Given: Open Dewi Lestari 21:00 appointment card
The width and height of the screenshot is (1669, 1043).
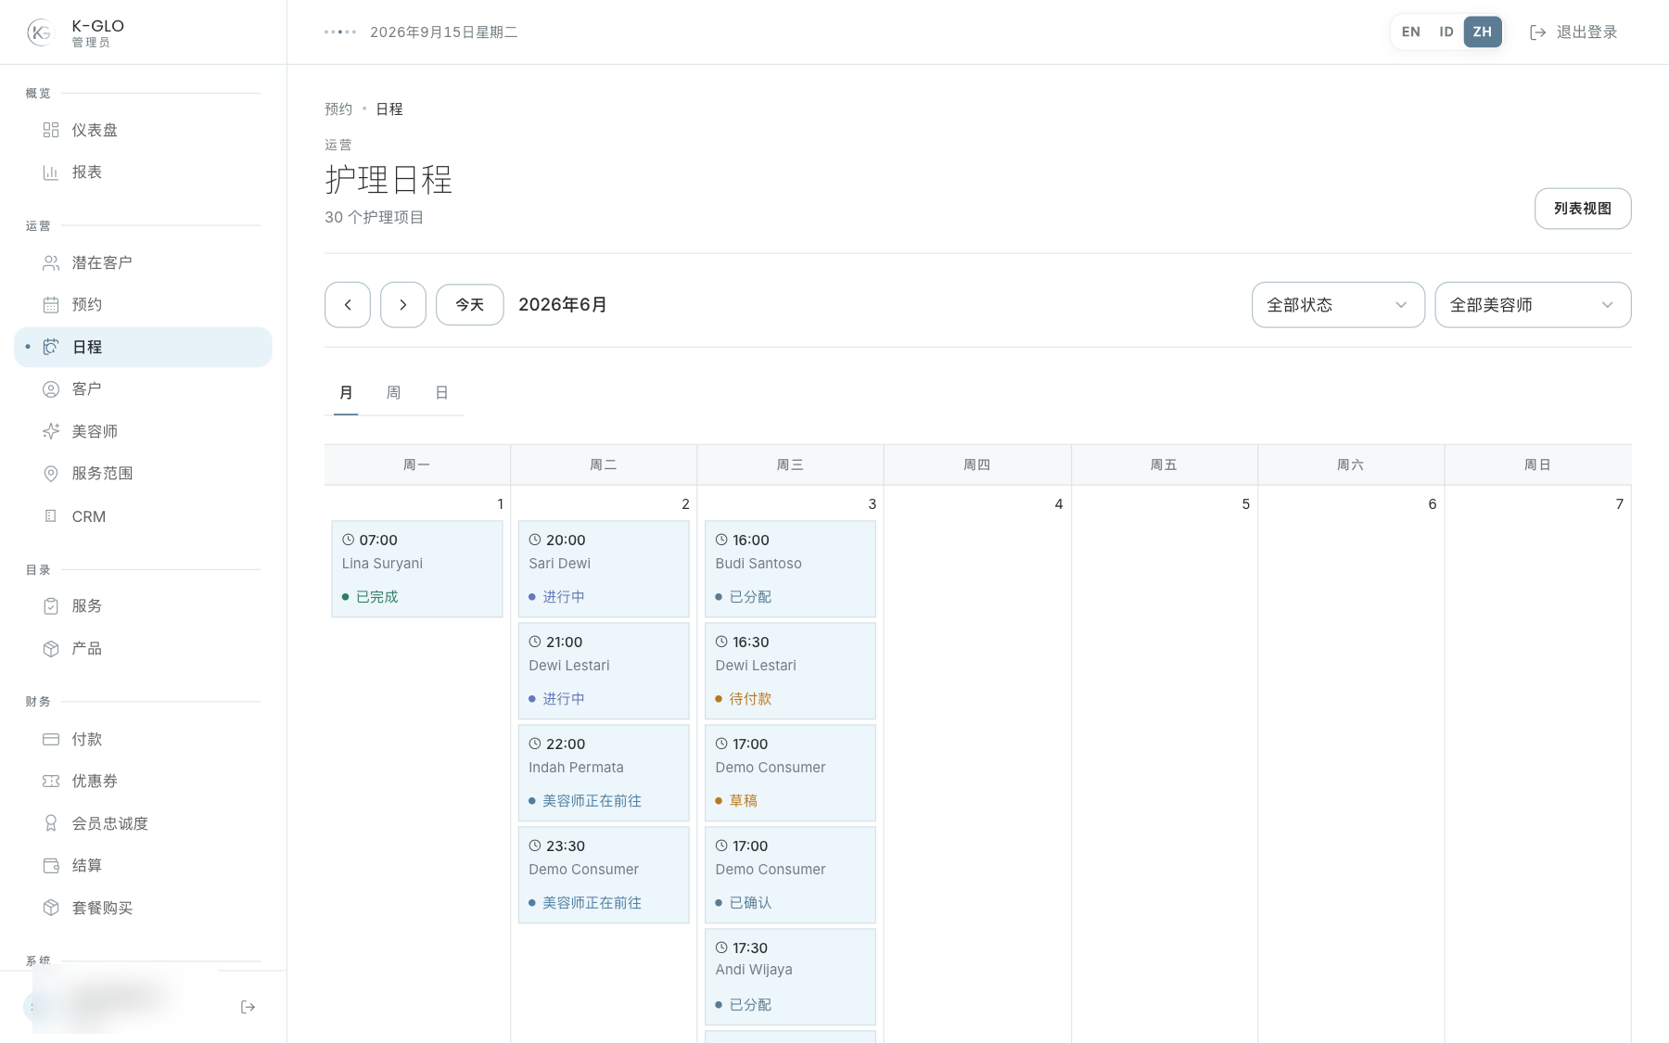Looking at the screenshot, I should point(604,671).
